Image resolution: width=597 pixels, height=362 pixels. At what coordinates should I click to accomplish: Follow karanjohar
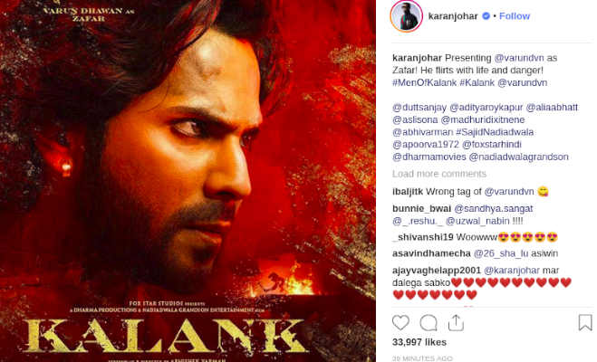coord(515,16)
